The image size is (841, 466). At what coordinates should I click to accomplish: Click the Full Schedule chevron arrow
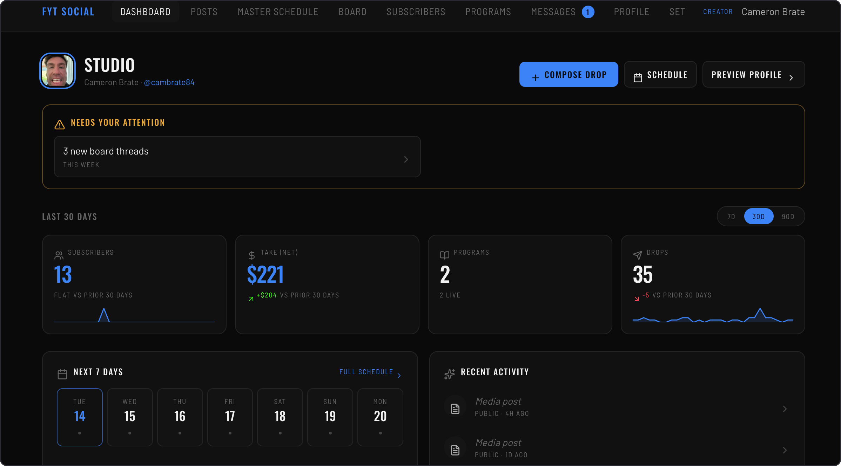pyautogui.click(x=399, y=375)
